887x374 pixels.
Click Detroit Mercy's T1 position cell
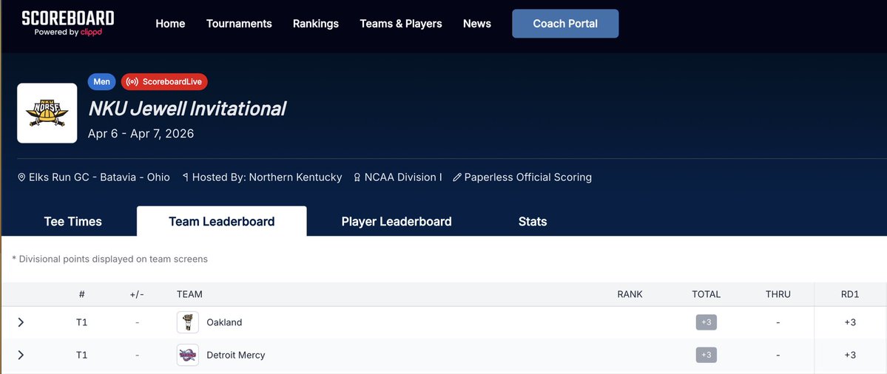click(82, 355)
